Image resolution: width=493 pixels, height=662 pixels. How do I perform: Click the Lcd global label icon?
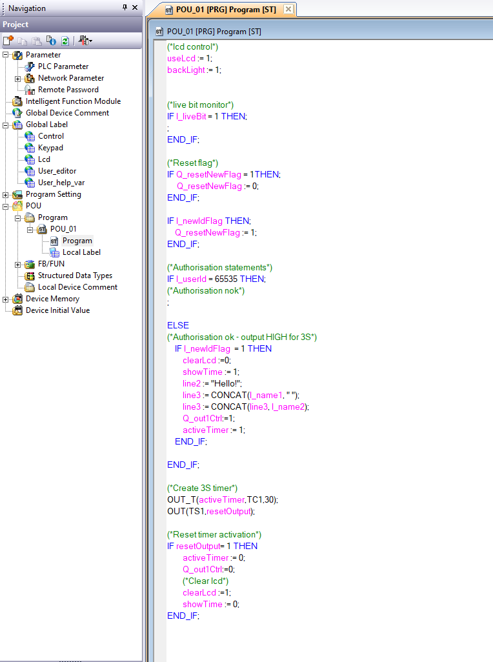pyautogui.click(x=30, y=159)
